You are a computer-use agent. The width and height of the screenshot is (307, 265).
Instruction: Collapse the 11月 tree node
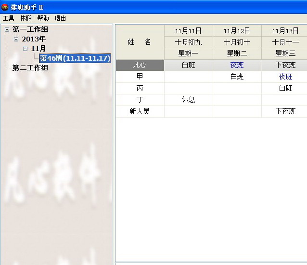click(x=25, y=49)
